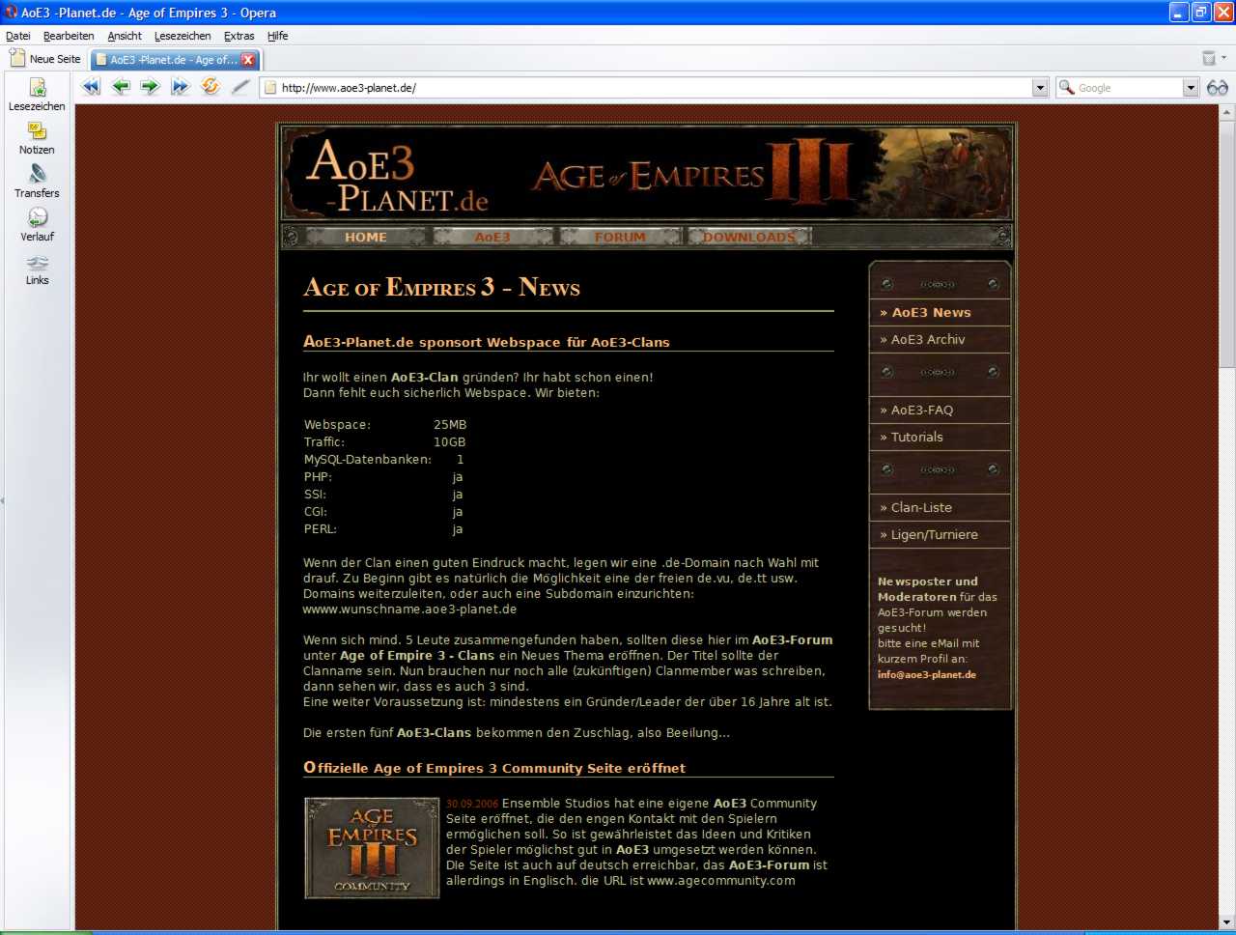This screenshot has height=935, width=1236.
Task: Expand the Google search engine dropdown
Action: coord(1191,88)
